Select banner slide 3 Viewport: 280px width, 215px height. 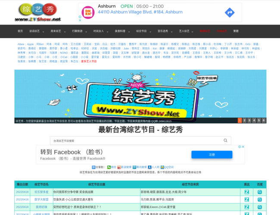tap(249, 120)
